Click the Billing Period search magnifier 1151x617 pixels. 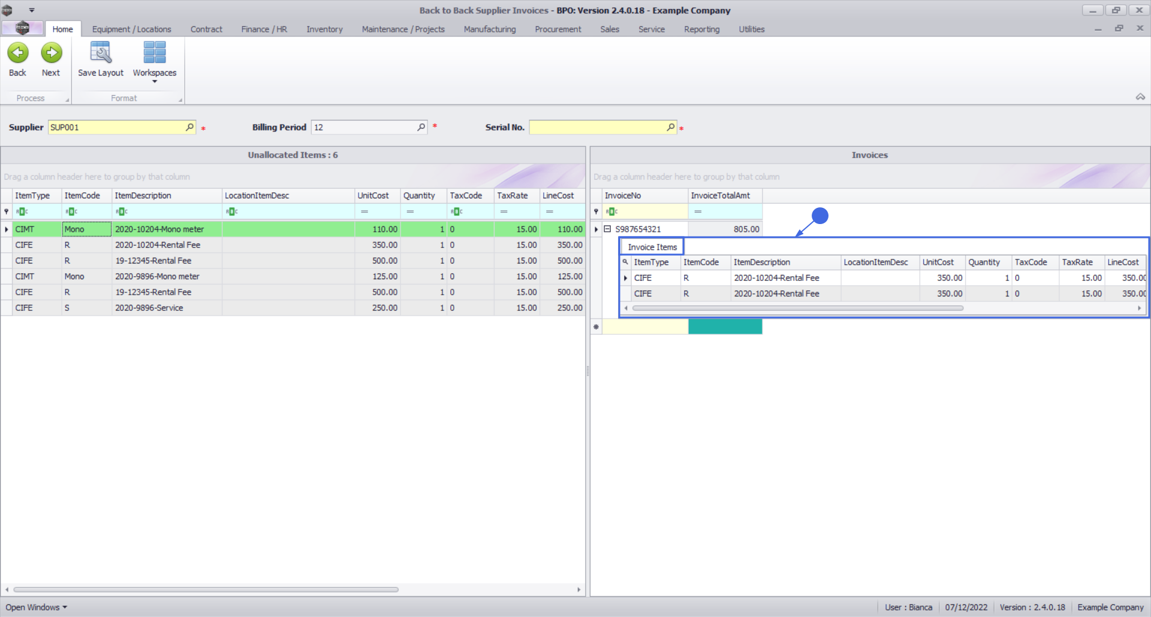[x=421, y=127]
